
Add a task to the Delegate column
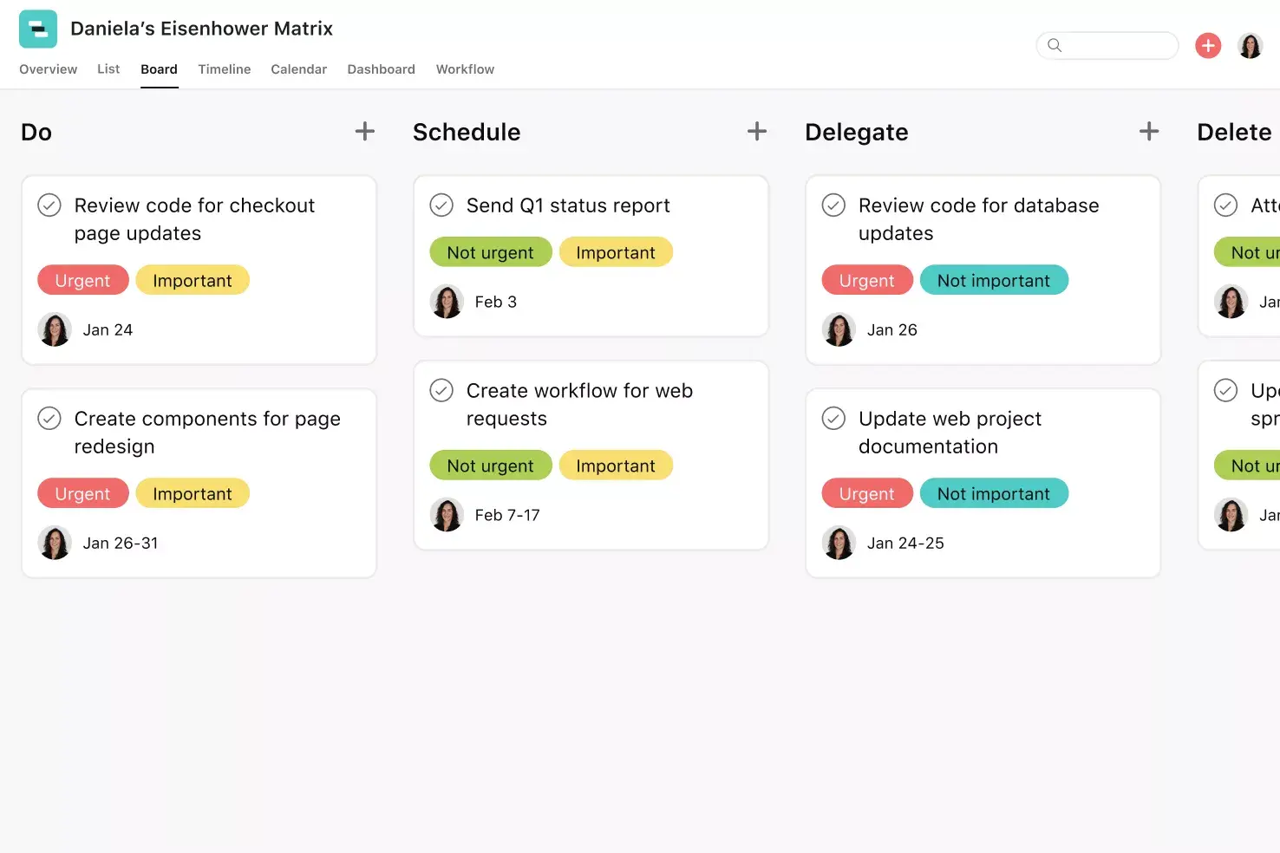click(1148, 131)
